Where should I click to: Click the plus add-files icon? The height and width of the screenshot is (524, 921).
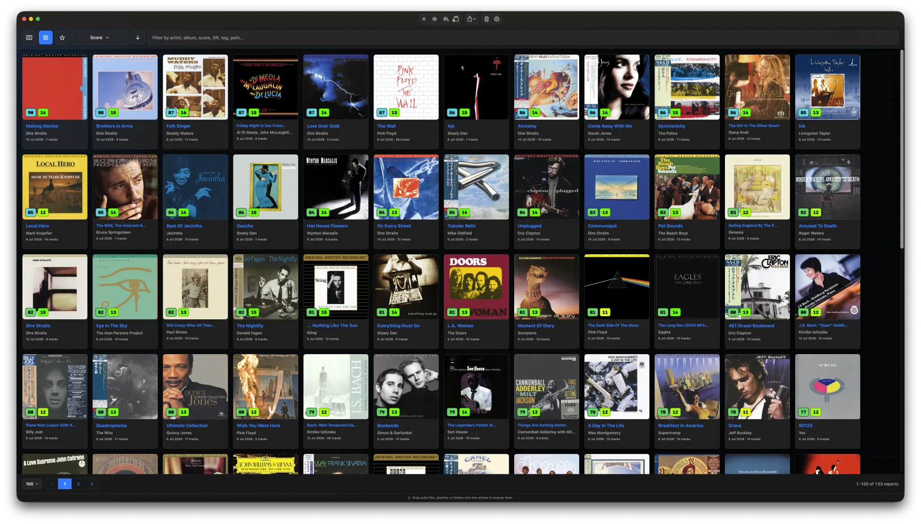tap(424, 19)
